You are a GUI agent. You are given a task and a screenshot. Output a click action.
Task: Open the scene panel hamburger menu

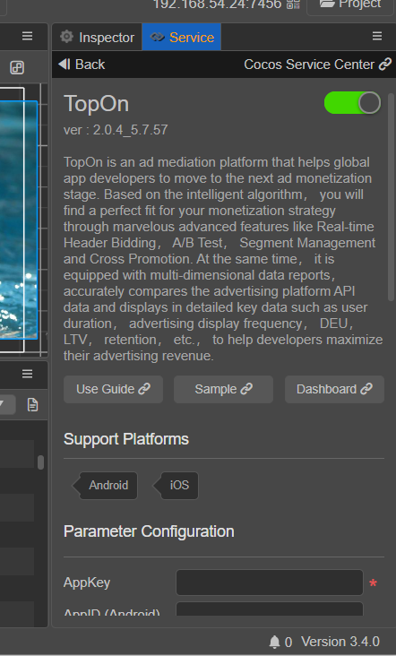point(27,37)
